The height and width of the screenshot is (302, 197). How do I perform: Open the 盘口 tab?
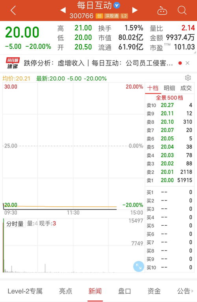coord(125,291)
